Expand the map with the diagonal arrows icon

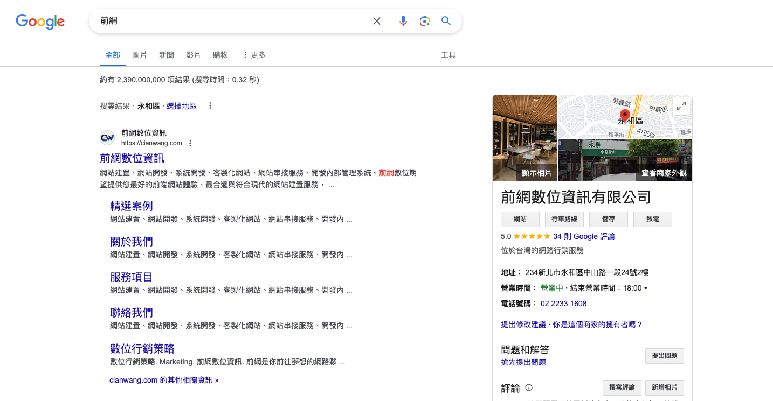[681, 106]
